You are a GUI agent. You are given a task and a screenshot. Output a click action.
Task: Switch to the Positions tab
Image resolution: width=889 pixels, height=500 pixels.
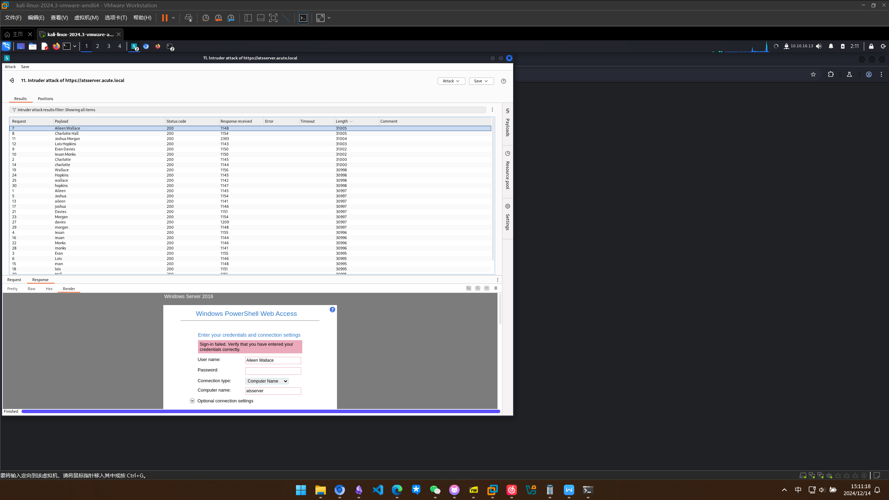coord(45,99)
